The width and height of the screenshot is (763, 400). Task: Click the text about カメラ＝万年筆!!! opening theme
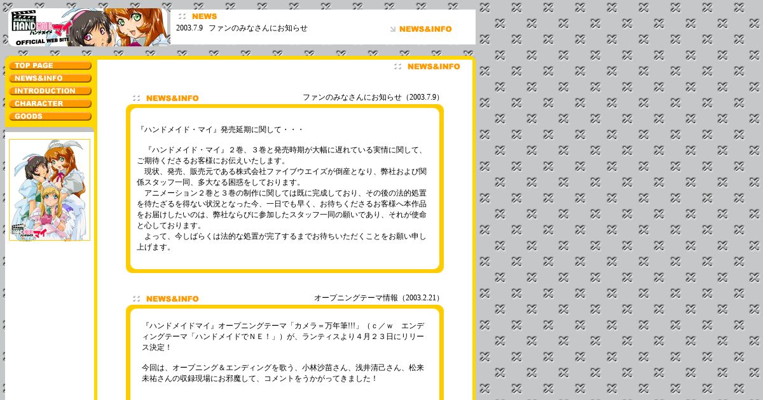[x=283, y=326]
